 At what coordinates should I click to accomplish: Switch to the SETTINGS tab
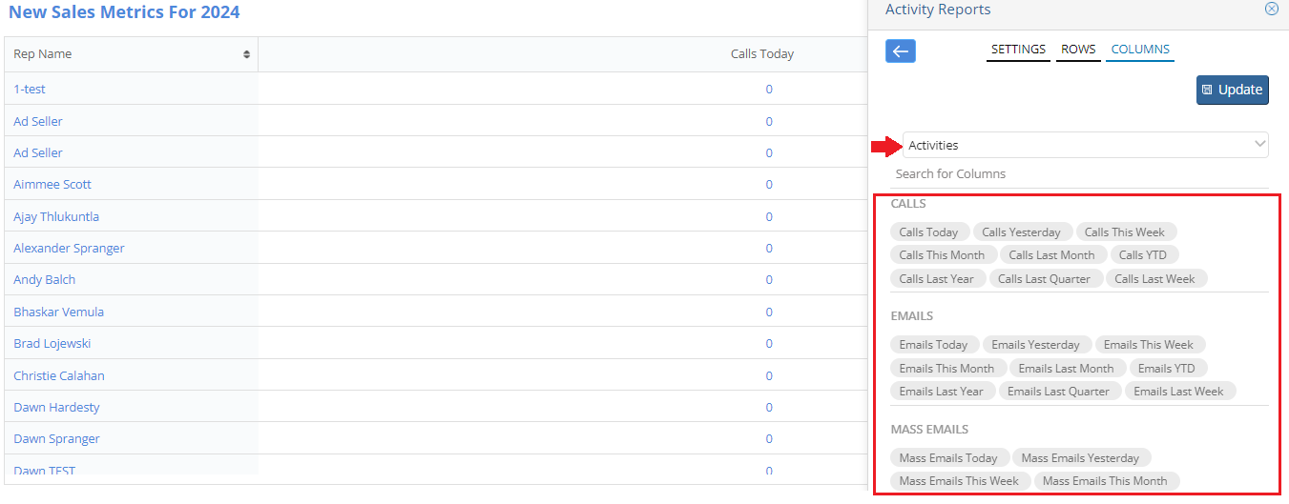1018,50
